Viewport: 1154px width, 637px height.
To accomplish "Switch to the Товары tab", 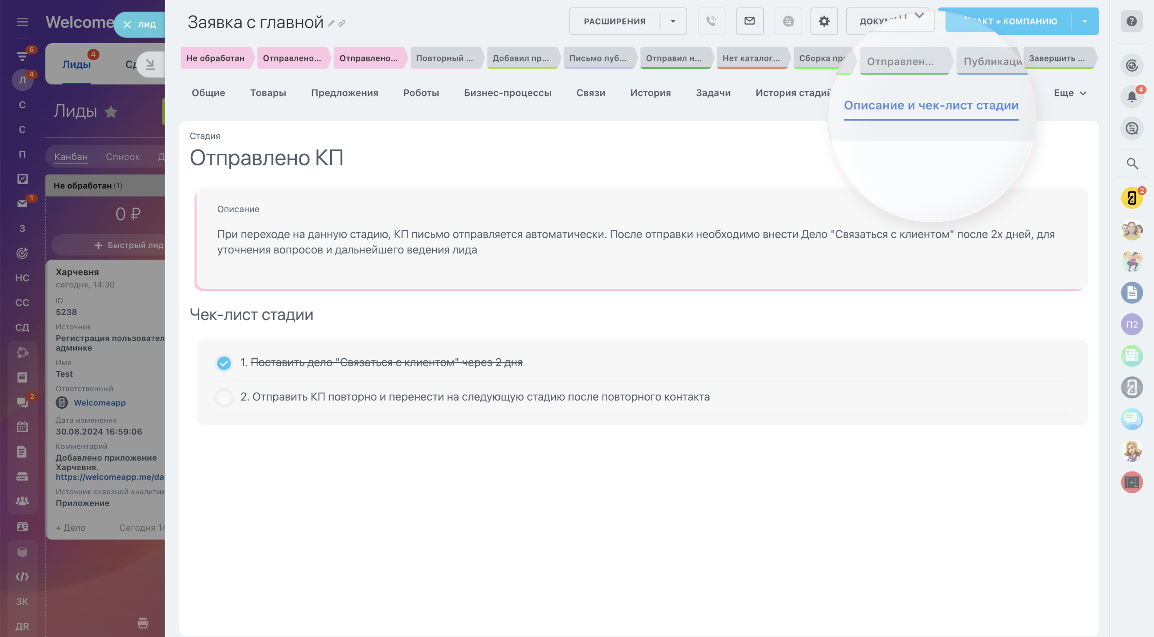I will (x=268, y=93).
